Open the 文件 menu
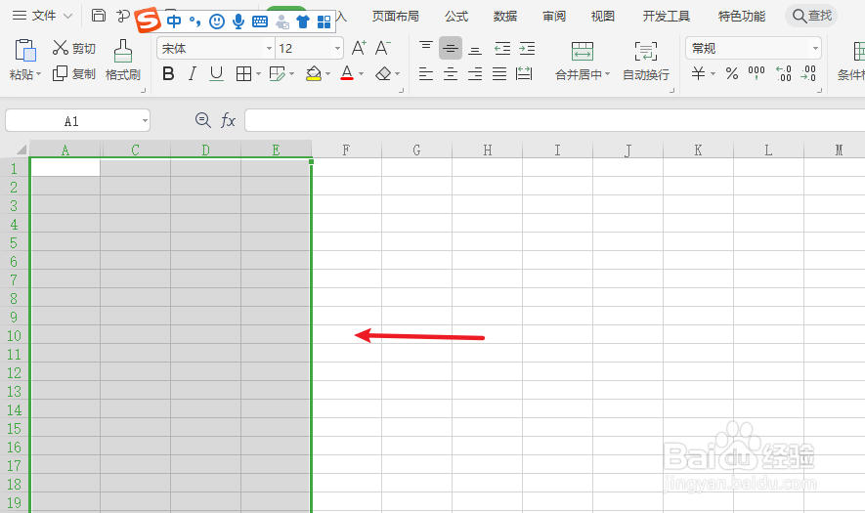The image size is (865, 513). [x=42, y=16]
